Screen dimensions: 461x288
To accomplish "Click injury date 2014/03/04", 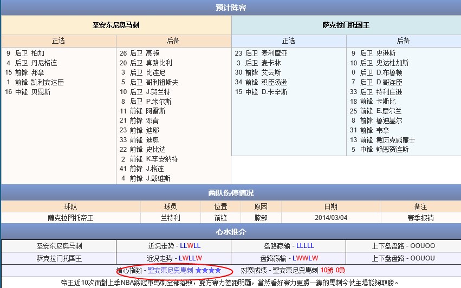I will pos(331,218).
